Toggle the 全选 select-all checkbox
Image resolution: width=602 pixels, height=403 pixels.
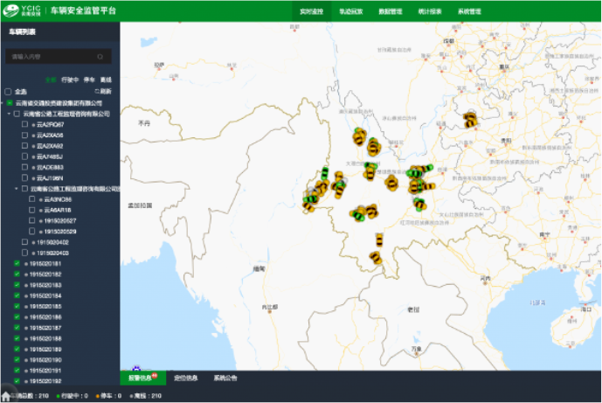click(x=8, y=92)
